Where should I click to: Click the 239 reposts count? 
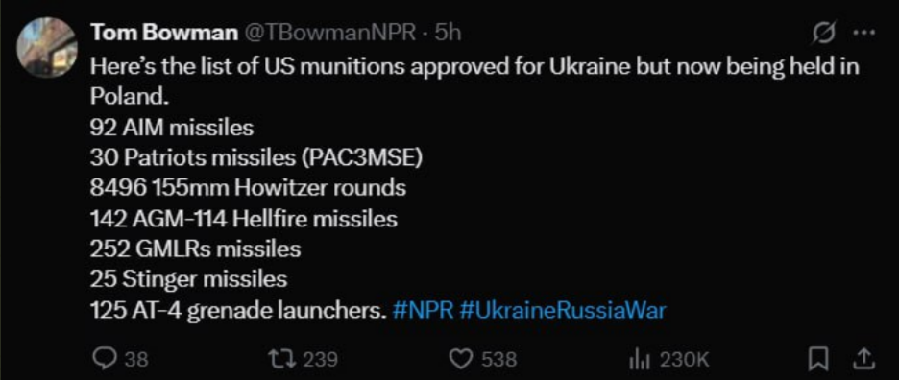319,360
